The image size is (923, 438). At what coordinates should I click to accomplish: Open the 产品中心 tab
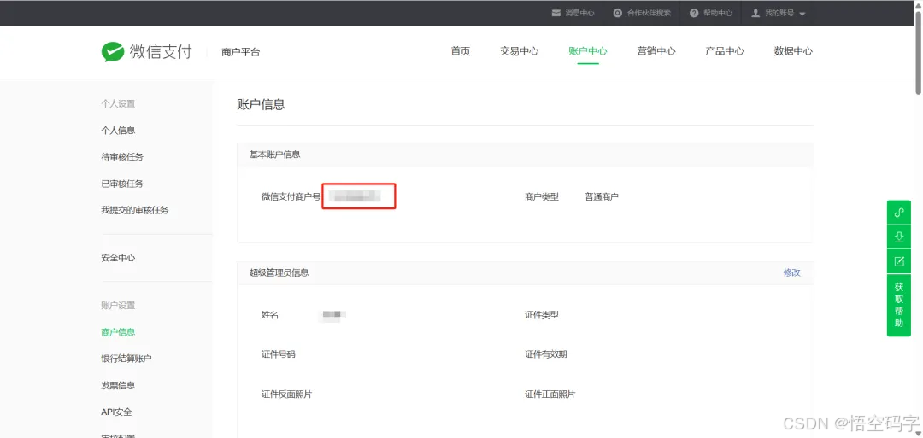point(725,51)
